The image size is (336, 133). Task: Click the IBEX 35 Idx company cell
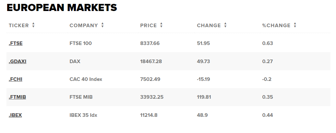tap(83, 115)
